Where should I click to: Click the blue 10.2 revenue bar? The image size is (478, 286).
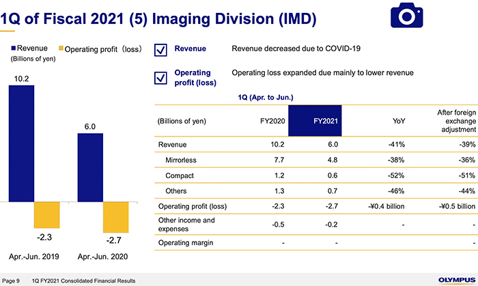coord(21,143)
